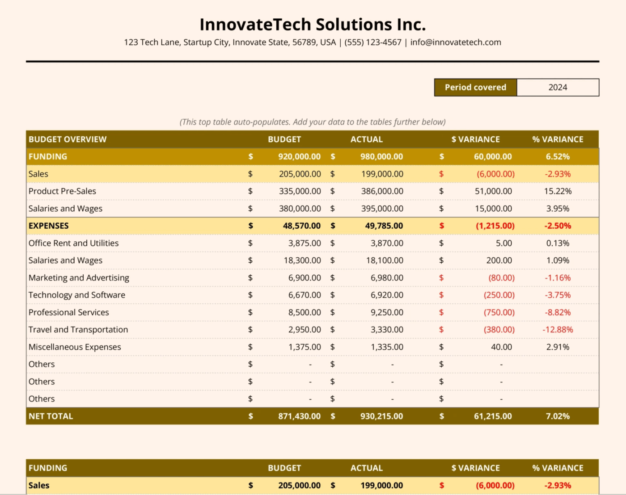Select budget value 380,000.00
Viewport: 626px width, 495px height.
tap(300, 209)
